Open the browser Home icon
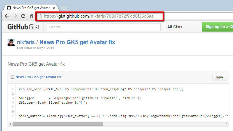This screenshot has width=233, height=131. click(x=31, y=16)
